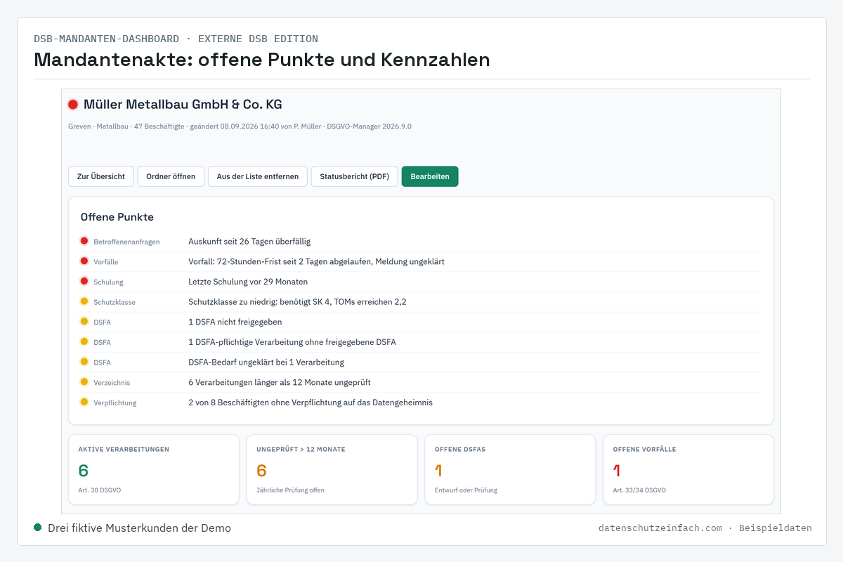Click the green Bearbeiten button
Screen dimensions: 843x562
(x=430, y=176)
